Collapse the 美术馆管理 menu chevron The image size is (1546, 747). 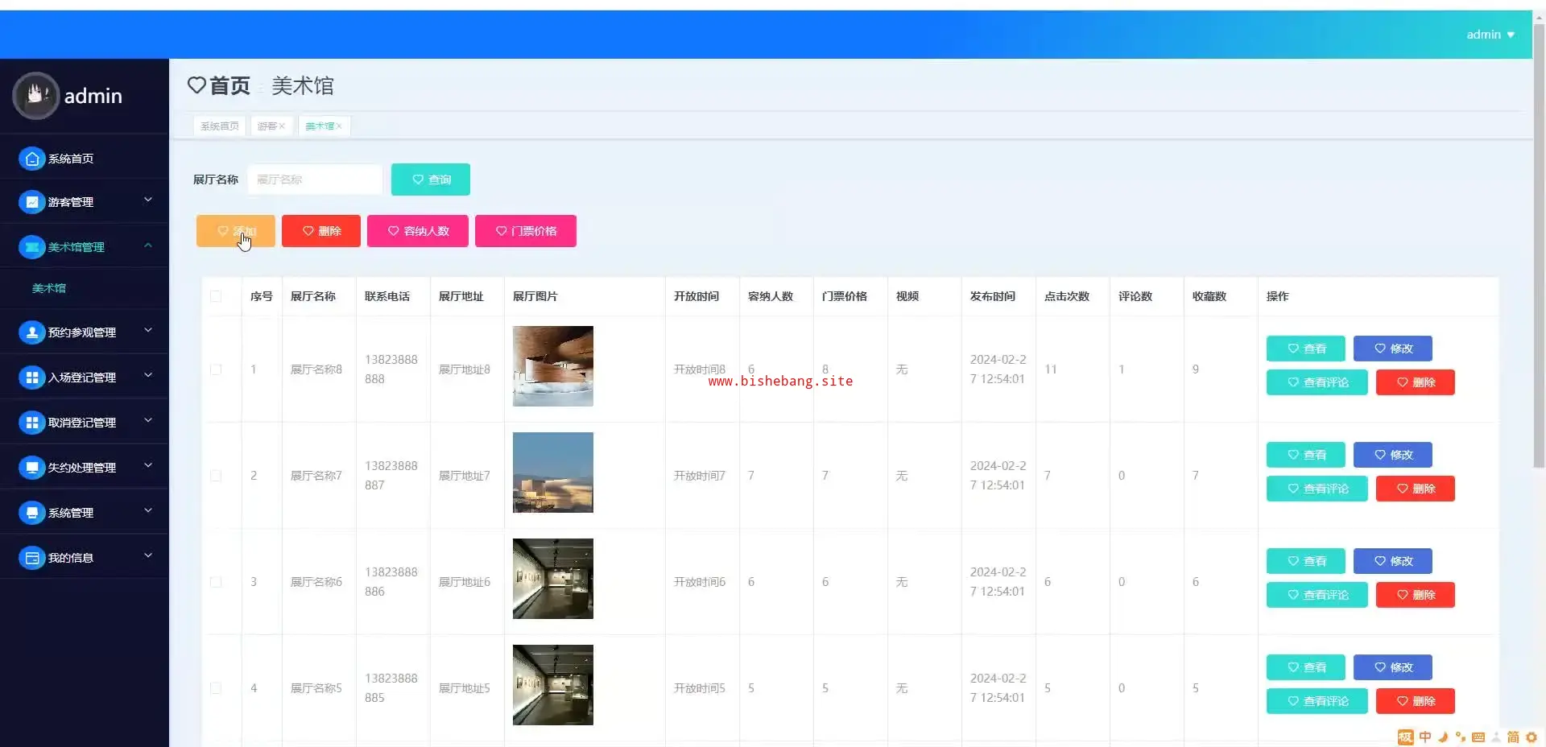click(x=148, y=246)
